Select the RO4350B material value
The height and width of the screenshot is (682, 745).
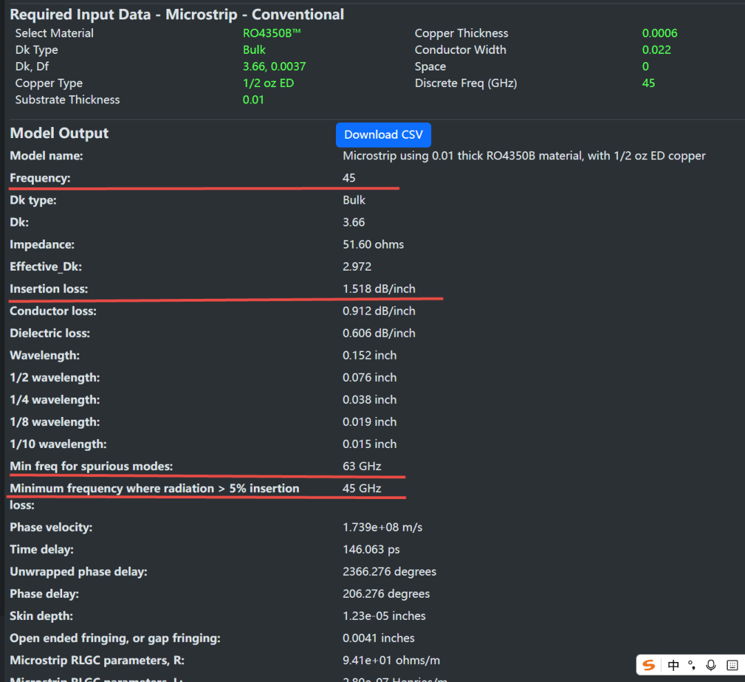tap(272, 33)
